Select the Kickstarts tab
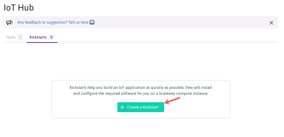Screen dimensions: 284x137 pos(38,37)
